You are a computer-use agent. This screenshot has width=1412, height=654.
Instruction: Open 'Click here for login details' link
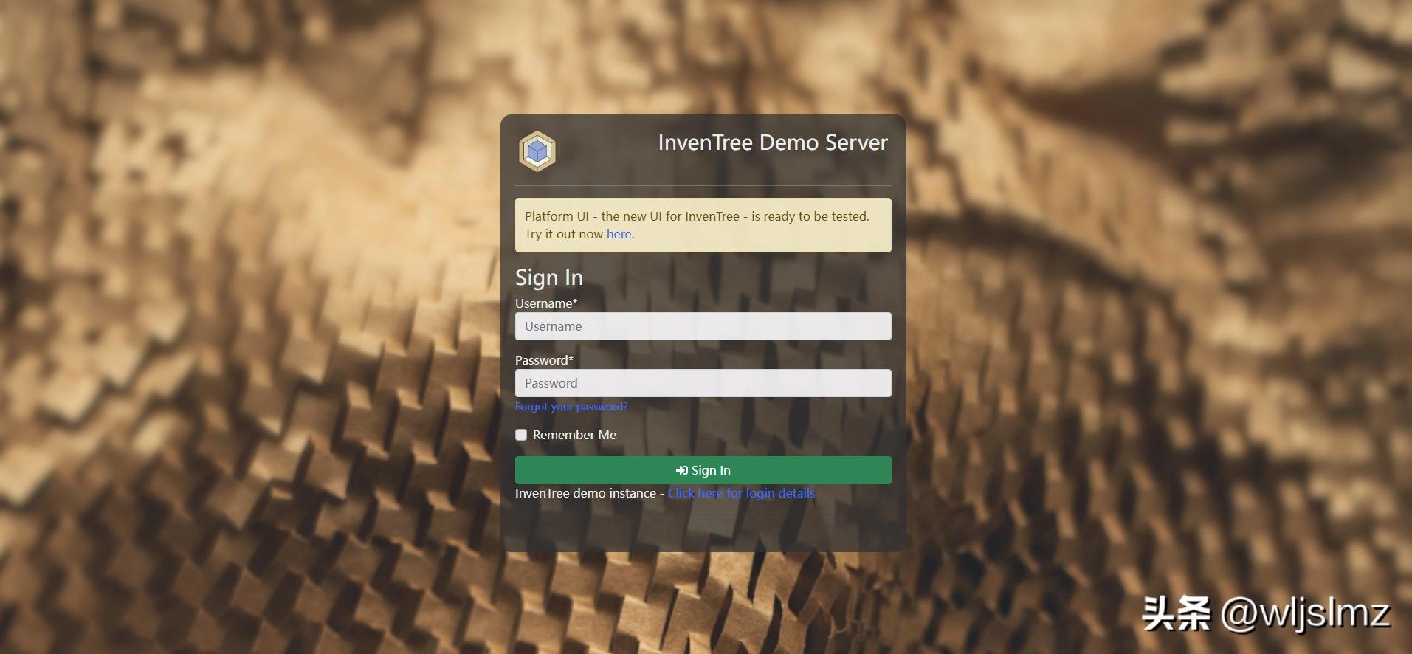(741, 493)
